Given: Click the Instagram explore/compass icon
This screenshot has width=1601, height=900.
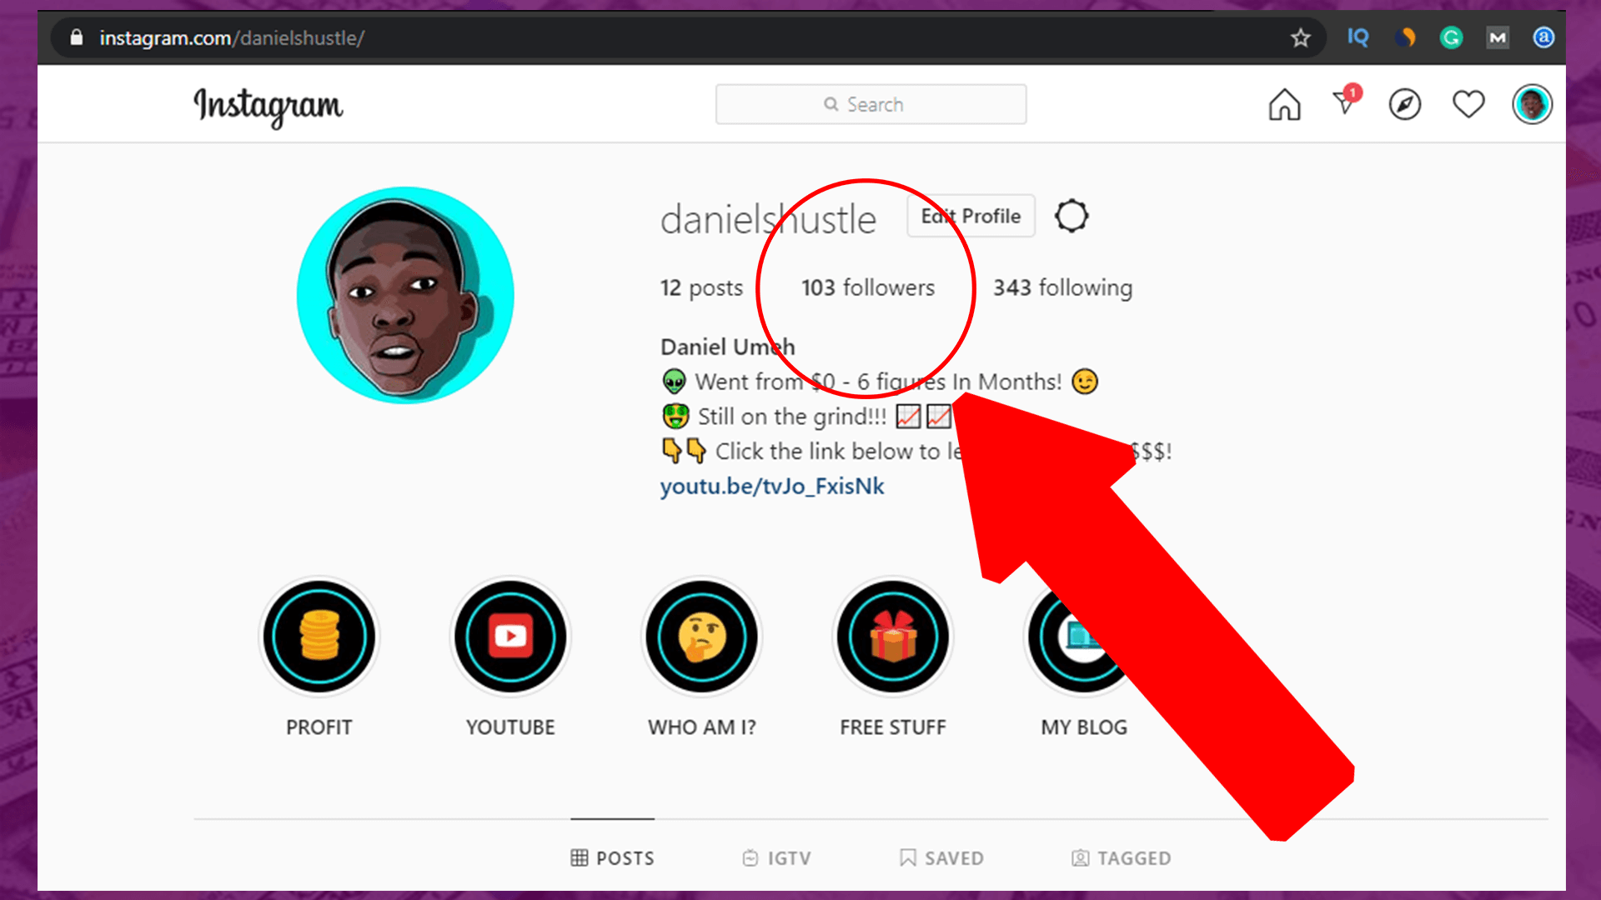Looking at the screenshot, I should click(x=1405, y=103).
